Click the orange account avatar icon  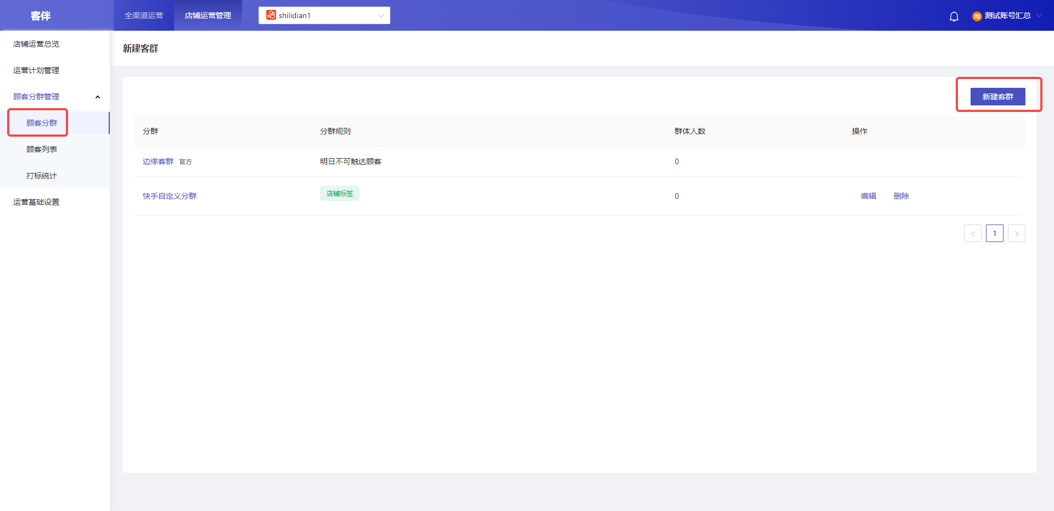[x=977, y=16]
